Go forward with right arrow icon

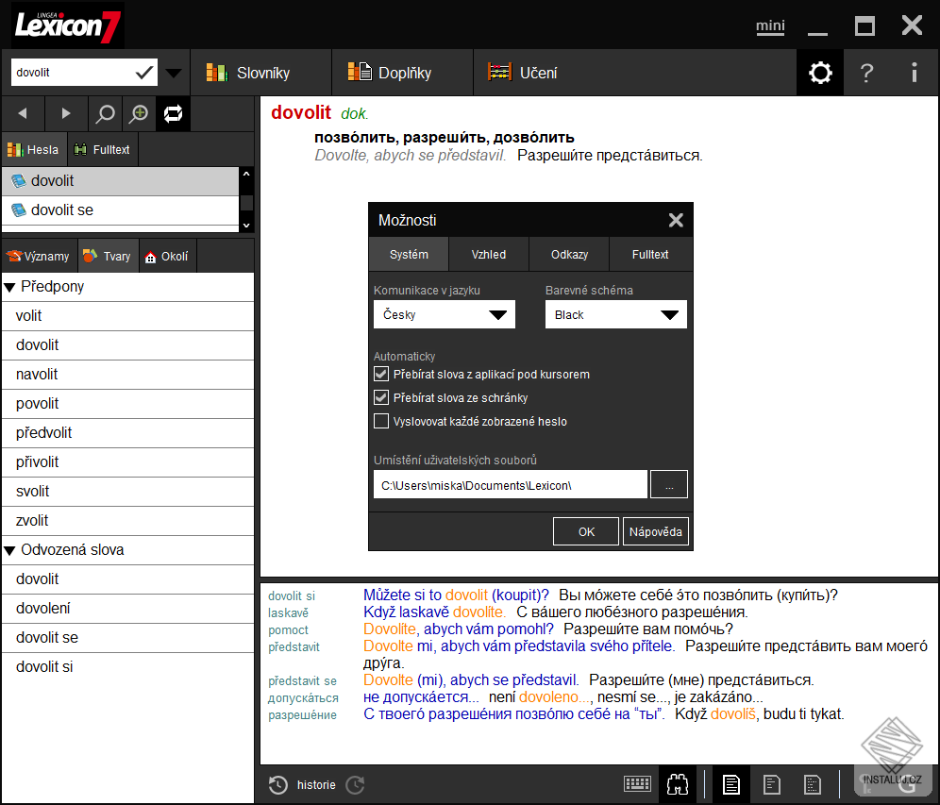click(65, 113)
